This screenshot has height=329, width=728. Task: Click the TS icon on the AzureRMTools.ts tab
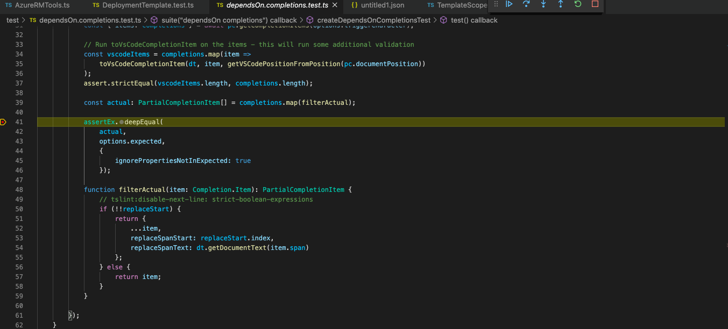[x=9, y=5]
